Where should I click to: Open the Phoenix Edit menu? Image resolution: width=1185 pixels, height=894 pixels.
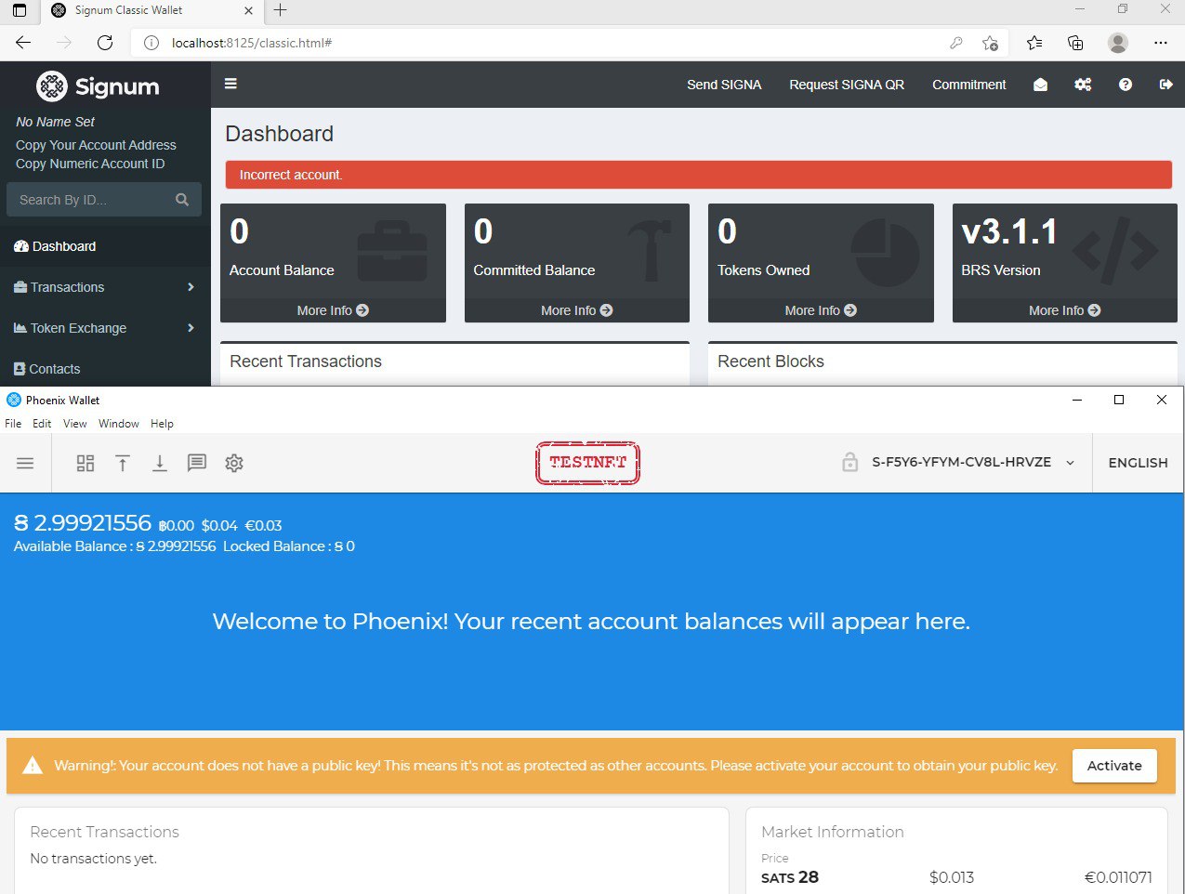(x=42, y=424)
